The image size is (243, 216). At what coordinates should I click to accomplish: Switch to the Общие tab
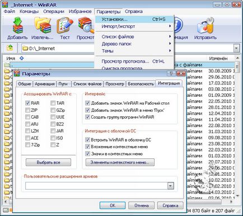[25, 84]
